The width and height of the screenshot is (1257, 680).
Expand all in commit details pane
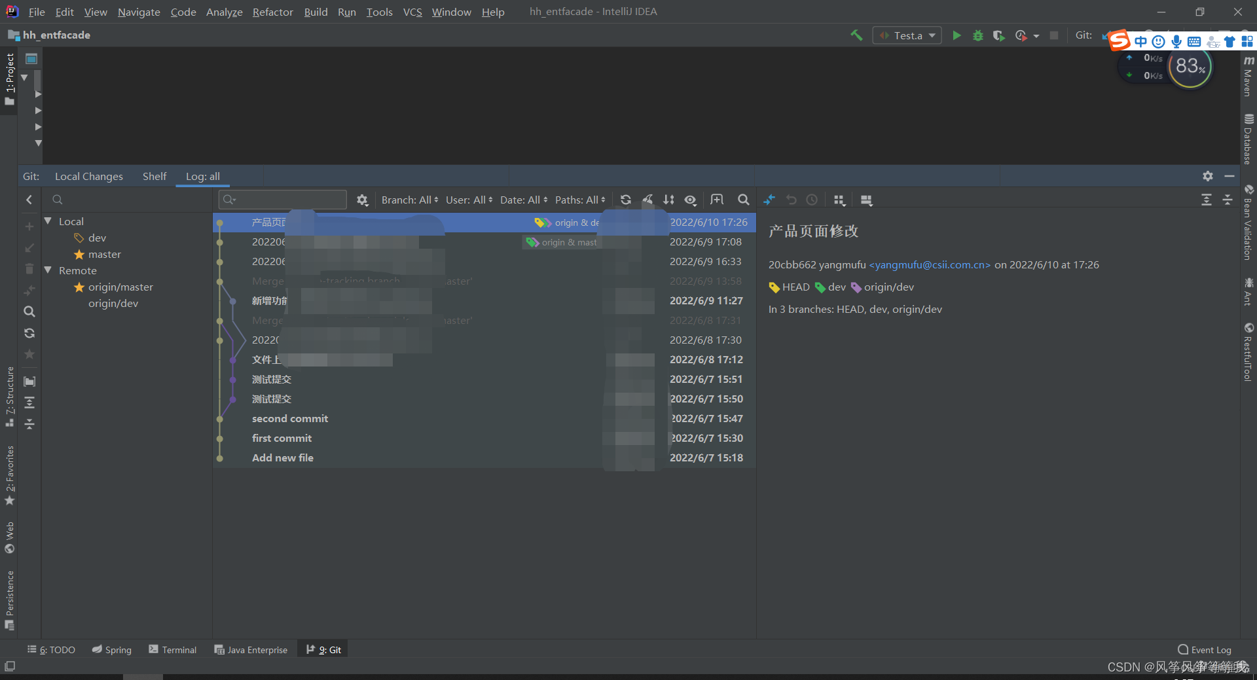[x=1207, y=200]
